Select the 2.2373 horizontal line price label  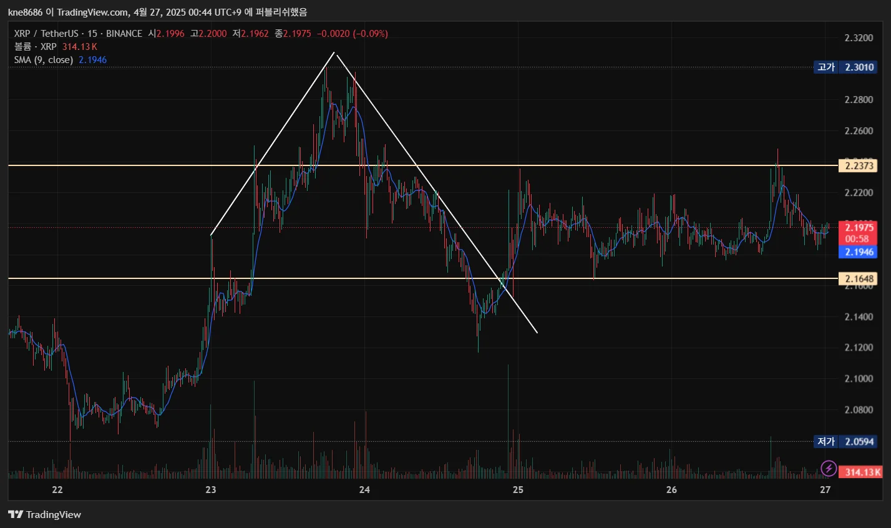[859, 165]
